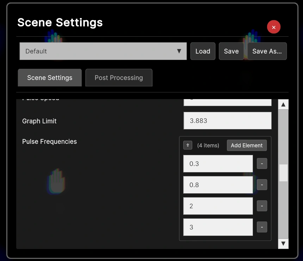Remove the 0.3 frequency item
This screenshot has width=303, height=261.
click(262, 164)
